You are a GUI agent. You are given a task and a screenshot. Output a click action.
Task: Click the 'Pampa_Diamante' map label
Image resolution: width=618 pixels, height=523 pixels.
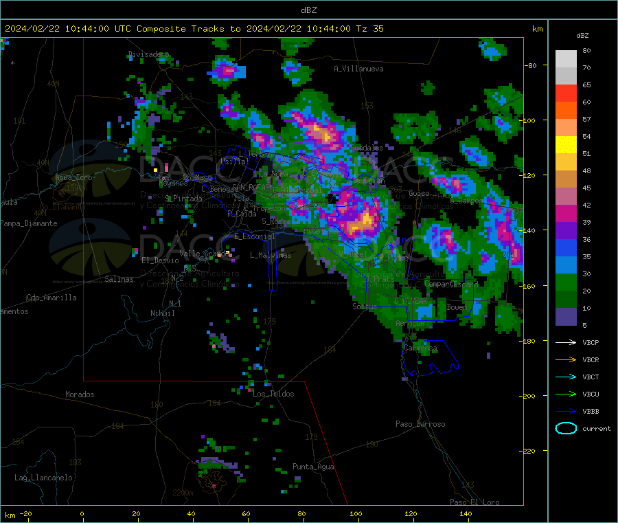point(29,223)
